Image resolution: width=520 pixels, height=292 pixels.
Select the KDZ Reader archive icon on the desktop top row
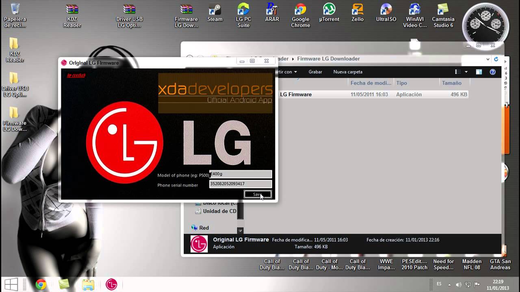click(x=72, y=15)
